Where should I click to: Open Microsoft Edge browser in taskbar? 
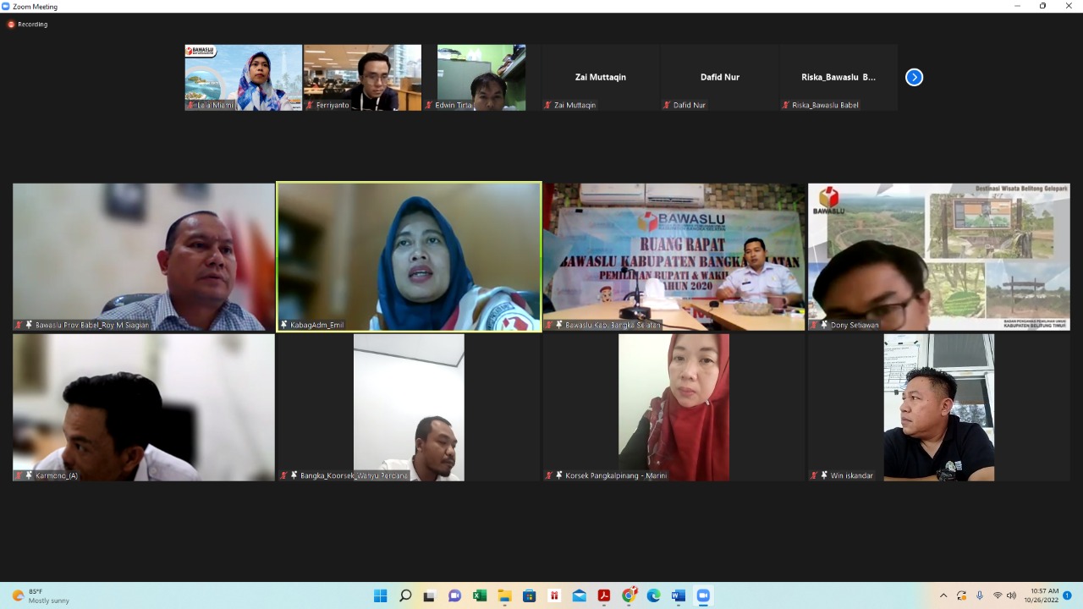tap(653, 595)
